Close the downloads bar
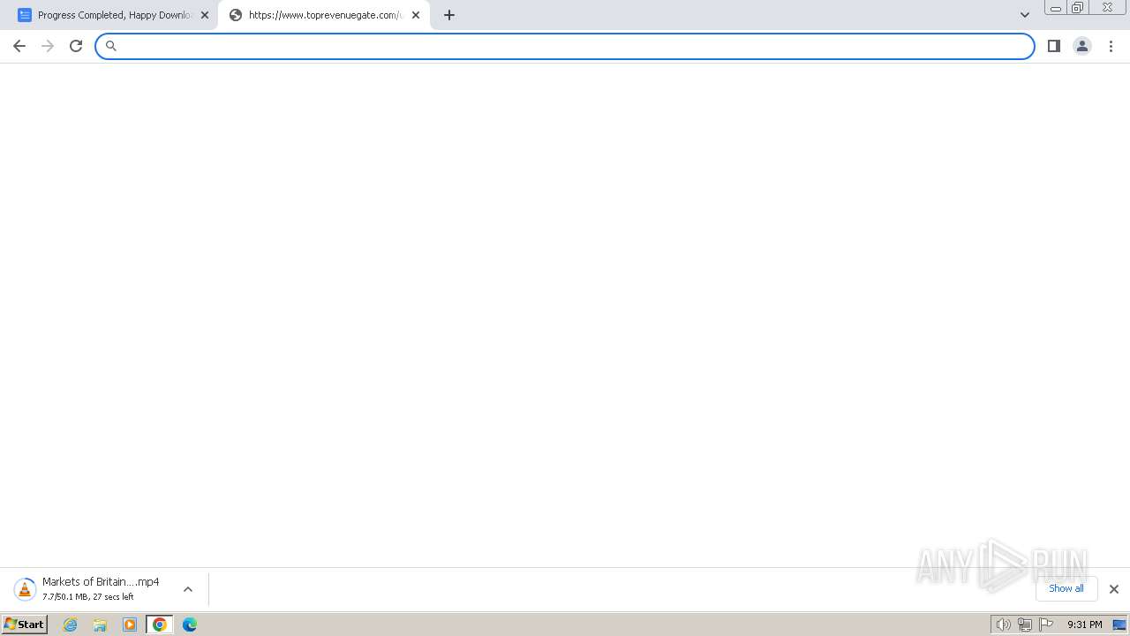Viewport: 1130px width, 636px height. [1114, 589]
